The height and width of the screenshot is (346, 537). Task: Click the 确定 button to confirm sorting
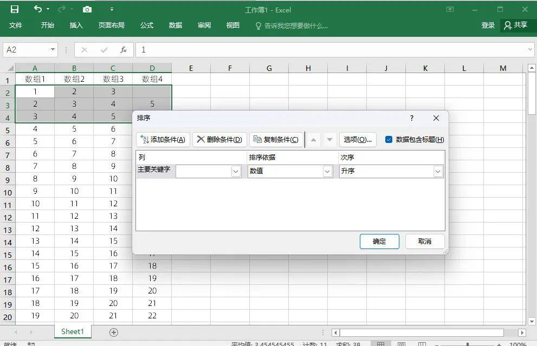click(x=379, y=241)
